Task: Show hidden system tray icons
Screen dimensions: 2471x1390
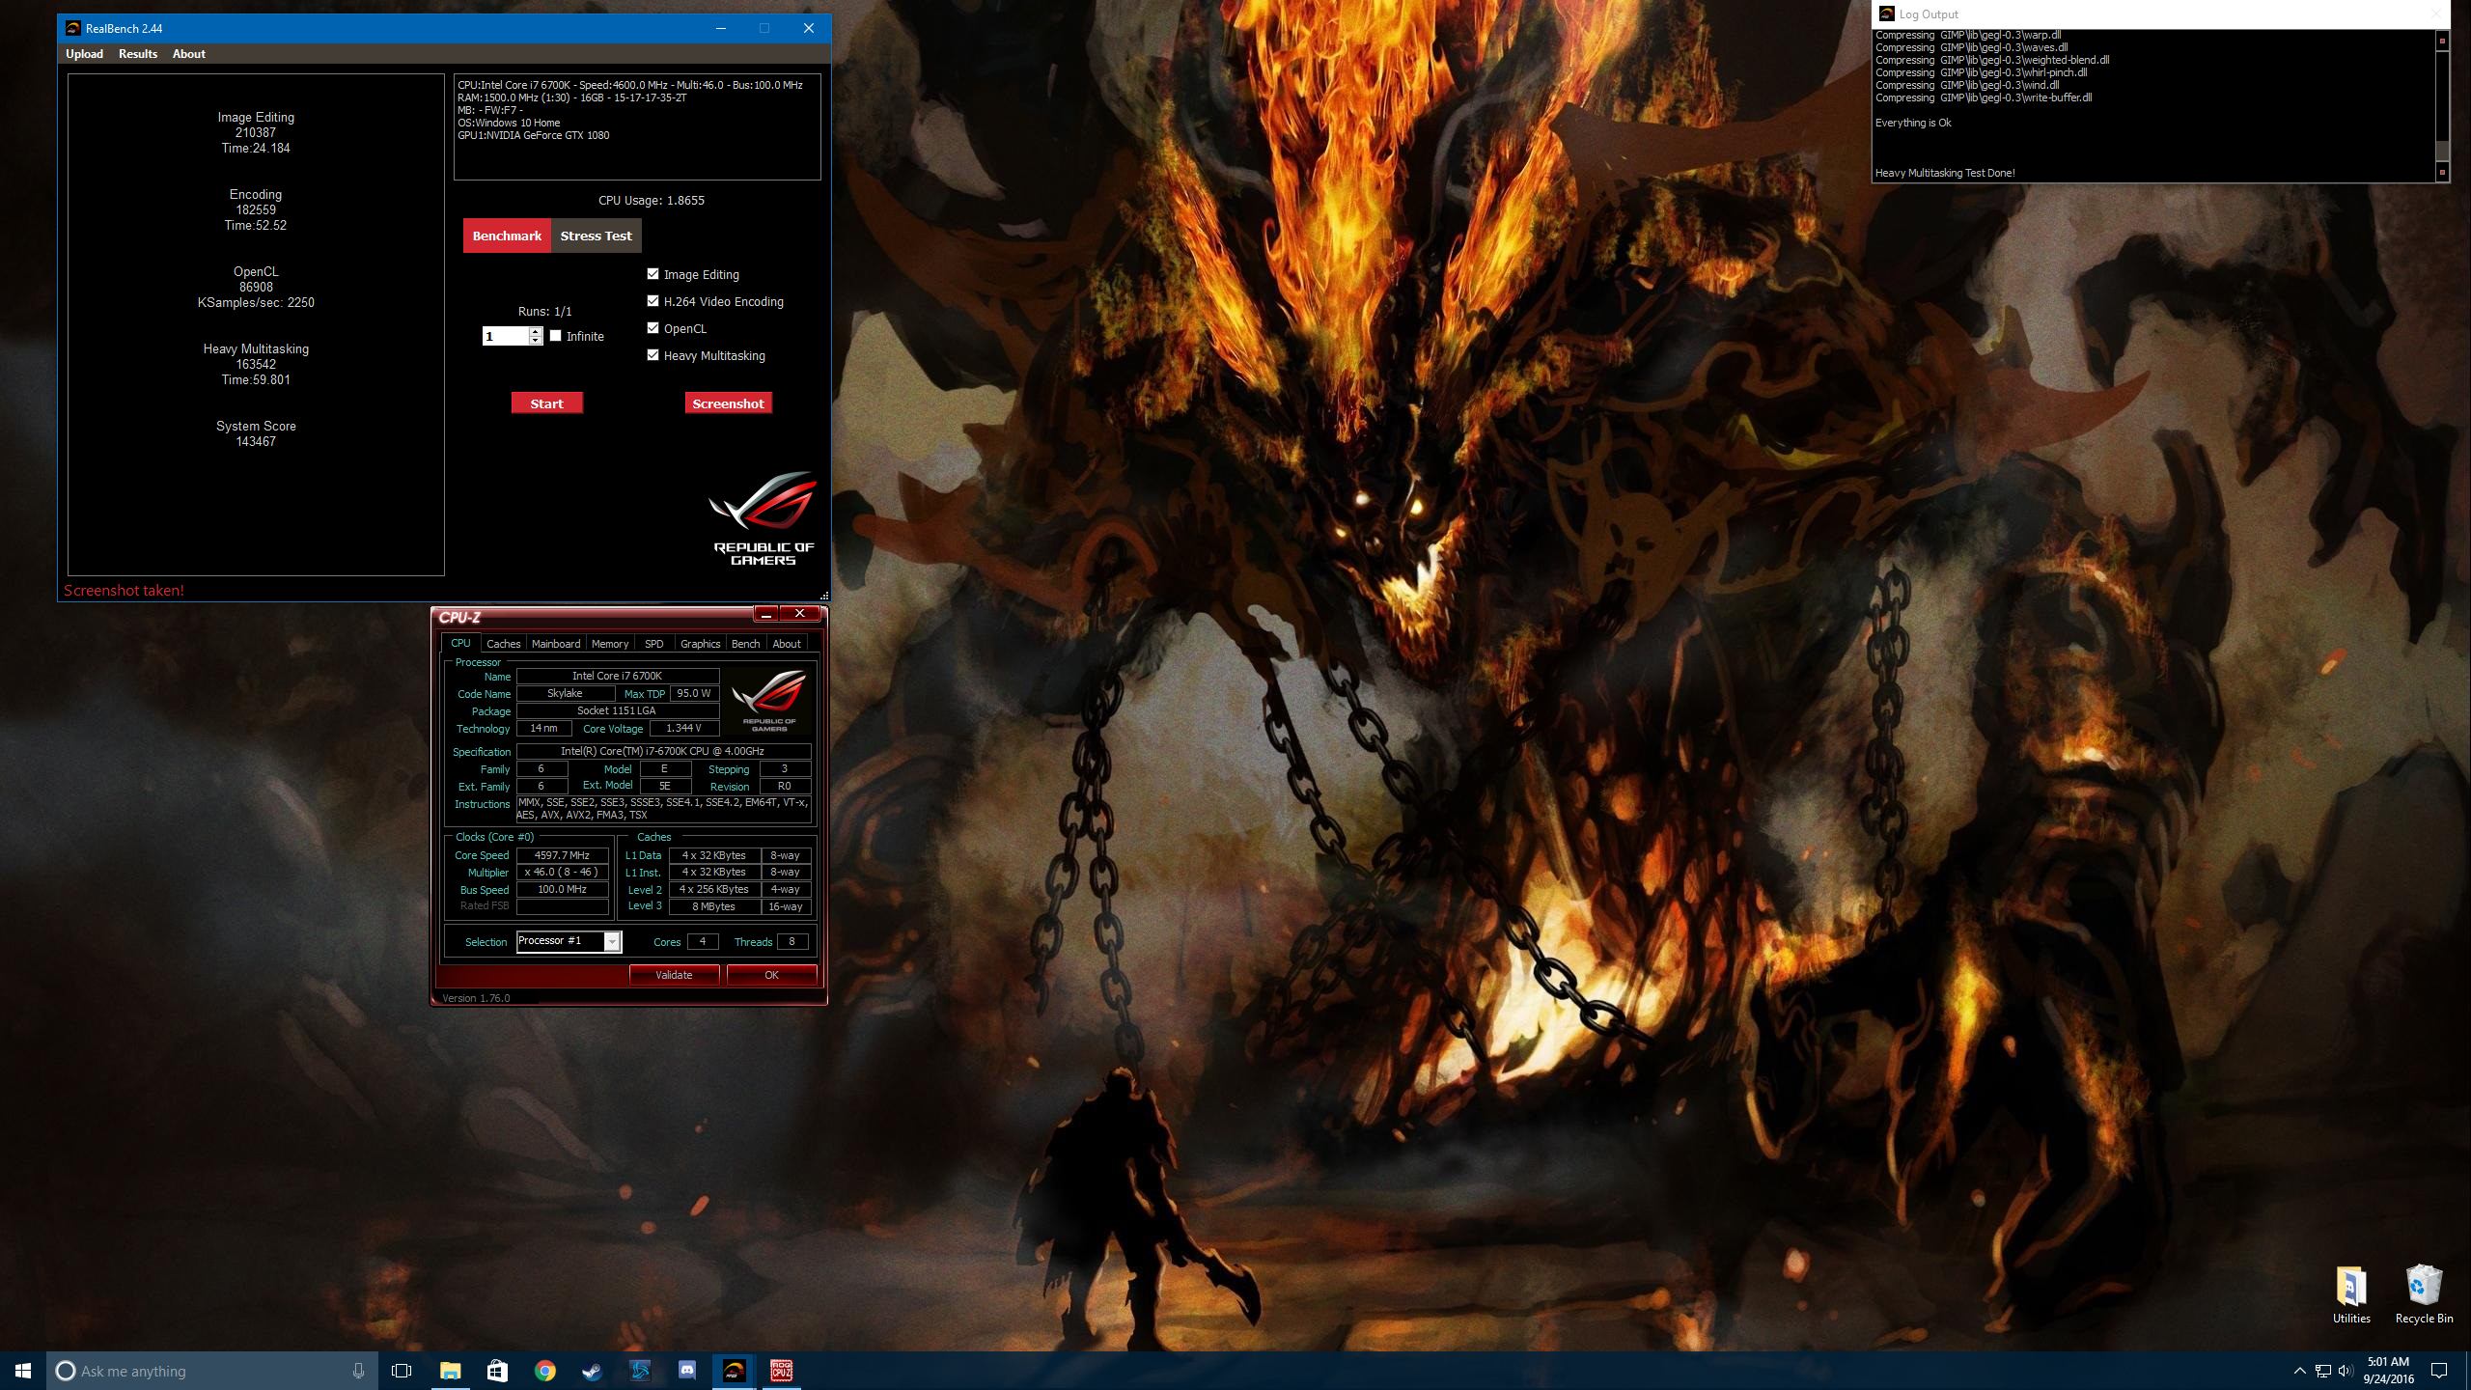Action: (2300, 1371)
